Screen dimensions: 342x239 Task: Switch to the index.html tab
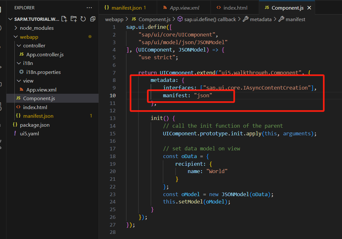[235, 8]
